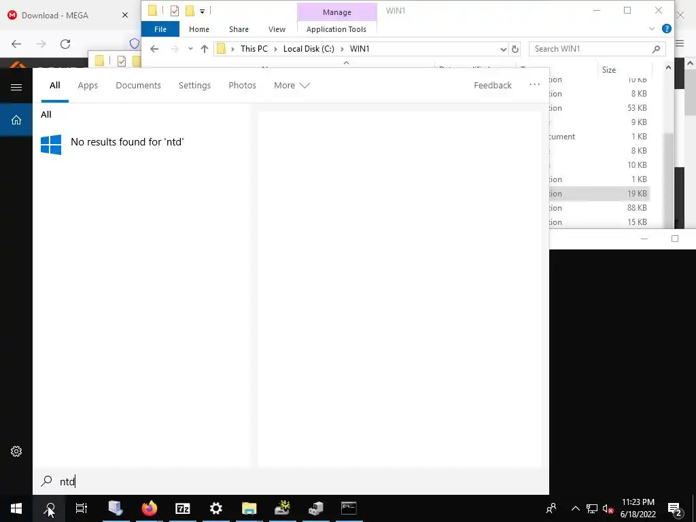Click the browser Back arrow
Screen dimensions: 696x522
coord(16,44)
